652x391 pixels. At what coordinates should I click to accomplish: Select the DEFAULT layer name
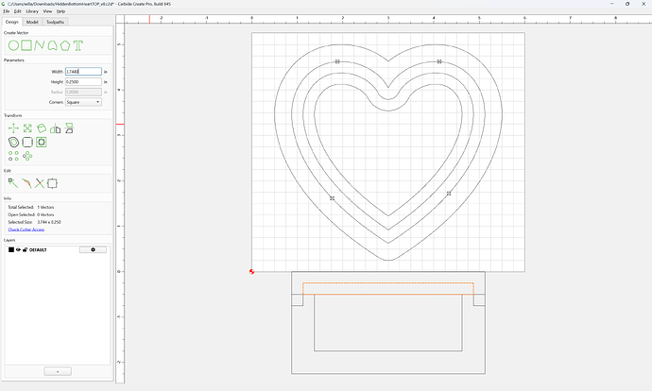(x=38, y=249)
